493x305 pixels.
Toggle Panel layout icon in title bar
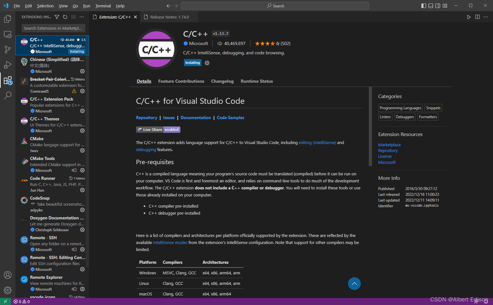(431, 6)
